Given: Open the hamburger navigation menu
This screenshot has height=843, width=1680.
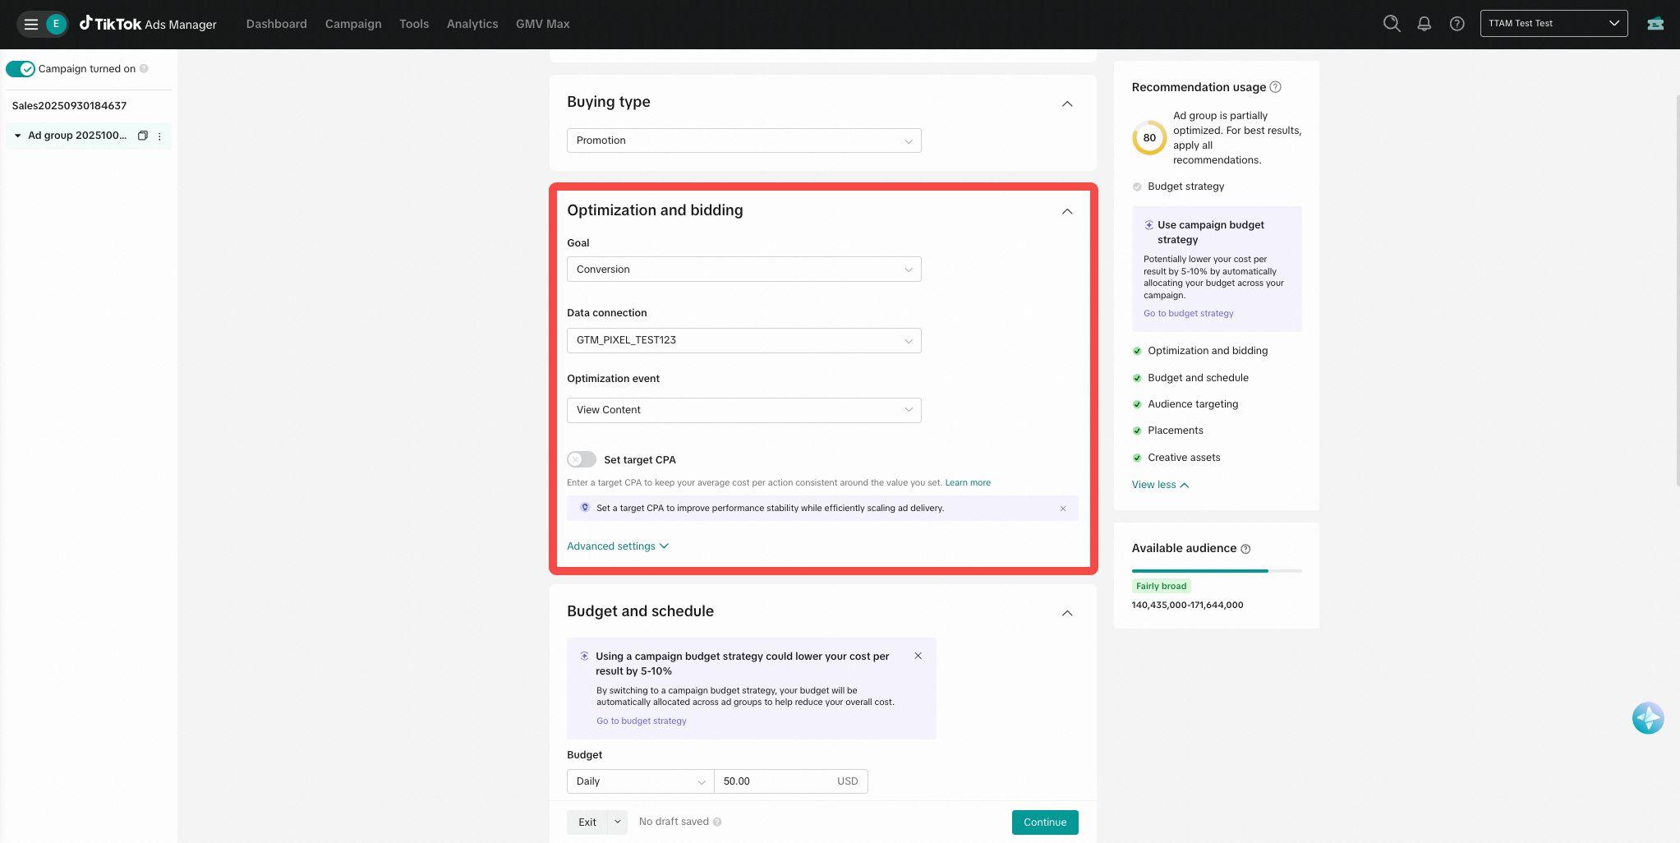Looking at the screenshot, I should click(31, 24).
